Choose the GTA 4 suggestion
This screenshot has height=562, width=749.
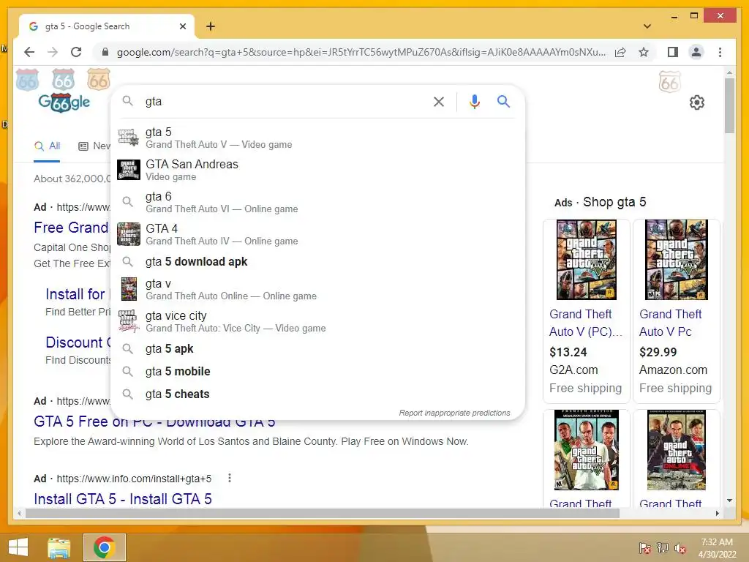(x=317, y=234)
